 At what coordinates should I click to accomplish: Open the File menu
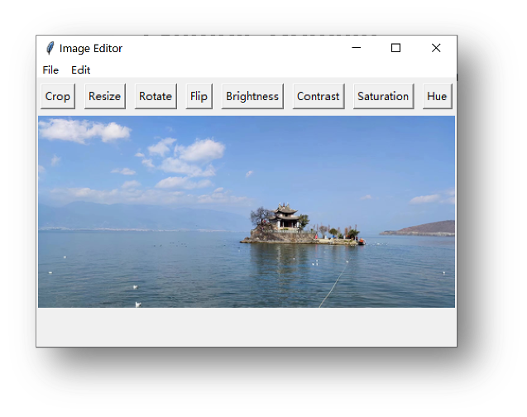(50, 70)
